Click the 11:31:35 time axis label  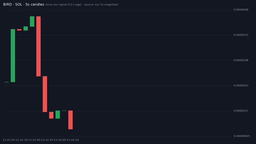coord(21,140)
